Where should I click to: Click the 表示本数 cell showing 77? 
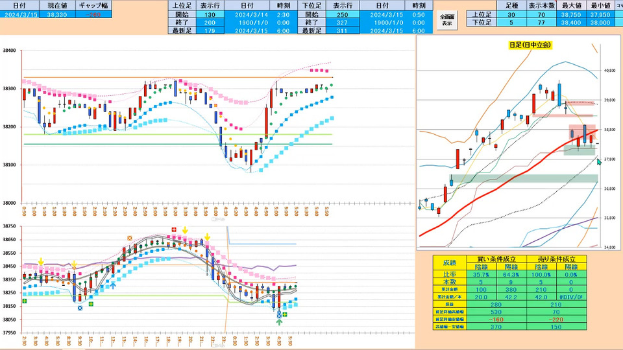pos(541,22)
